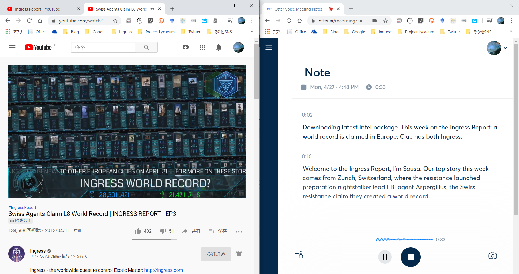Open Ingress bookmark folder in YouTube window

122,32
